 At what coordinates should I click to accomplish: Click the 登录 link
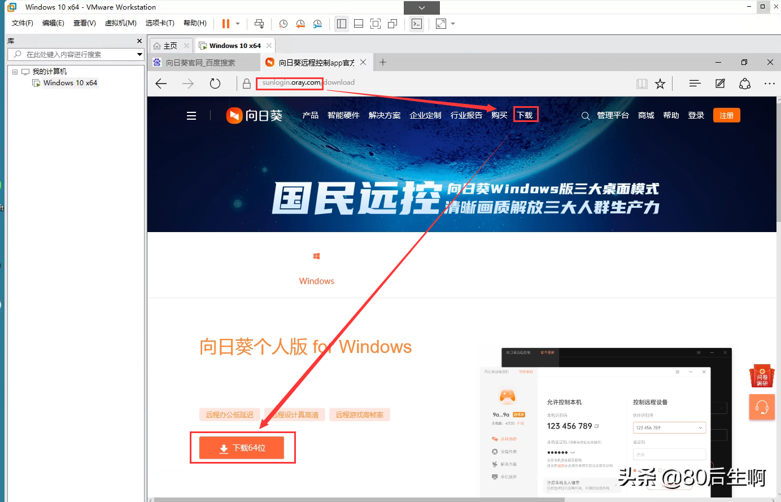tap(696, 115)
